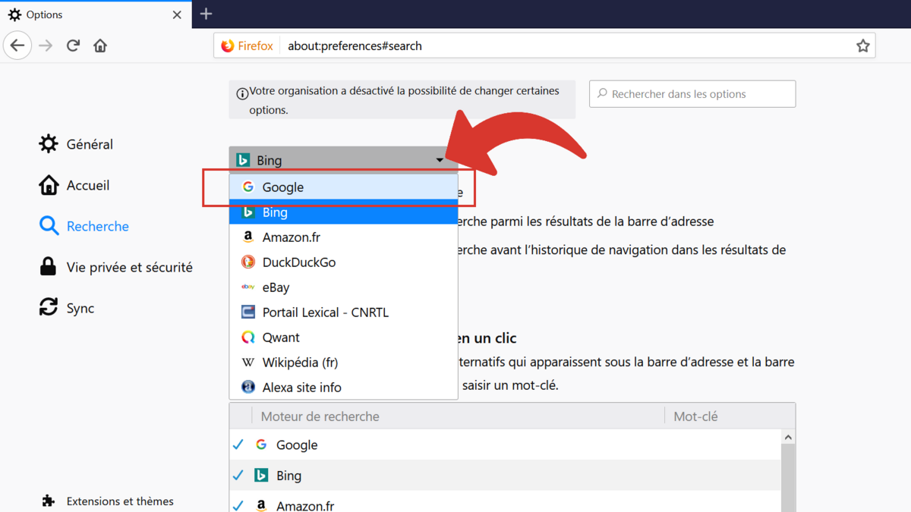Select DuckDuckGo from the dropdown list
This screenshot has width=911, height=512.
point(297,262)
